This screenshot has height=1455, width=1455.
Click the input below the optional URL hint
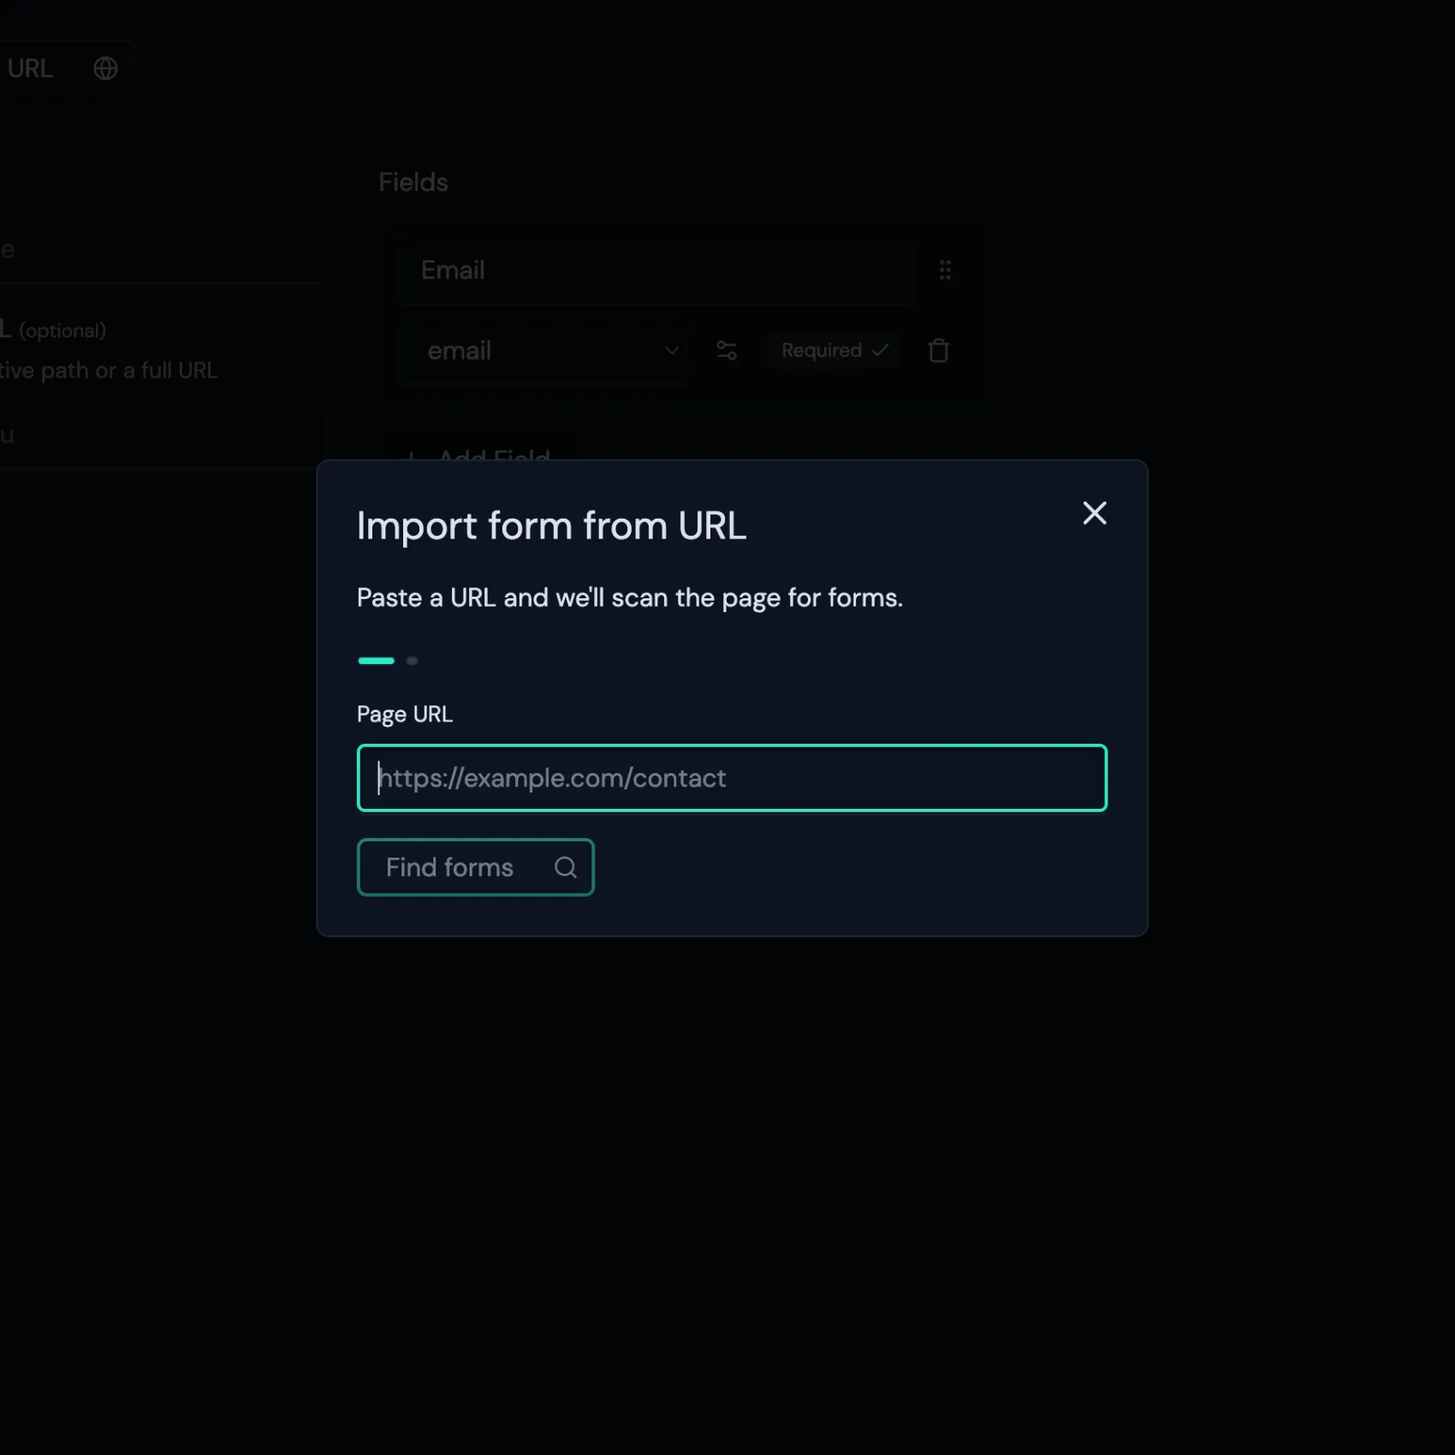click(158, 436)
